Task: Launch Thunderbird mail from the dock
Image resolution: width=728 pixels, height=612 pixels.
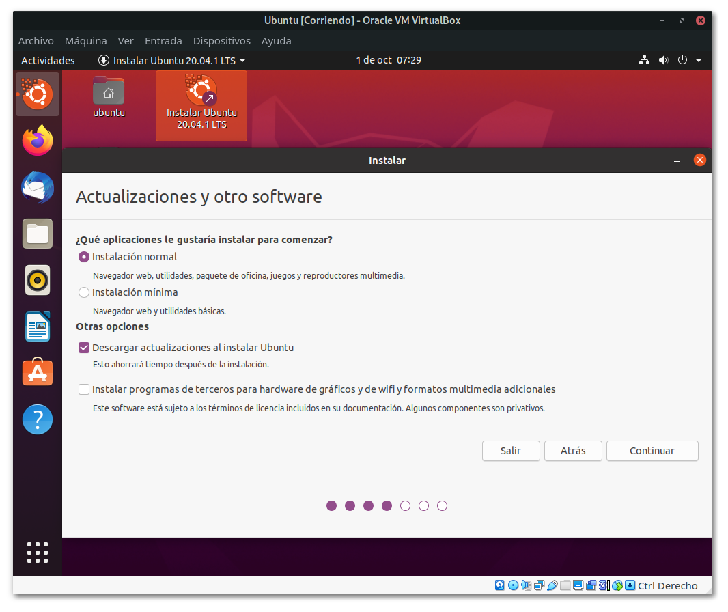Action: point(38,187)
